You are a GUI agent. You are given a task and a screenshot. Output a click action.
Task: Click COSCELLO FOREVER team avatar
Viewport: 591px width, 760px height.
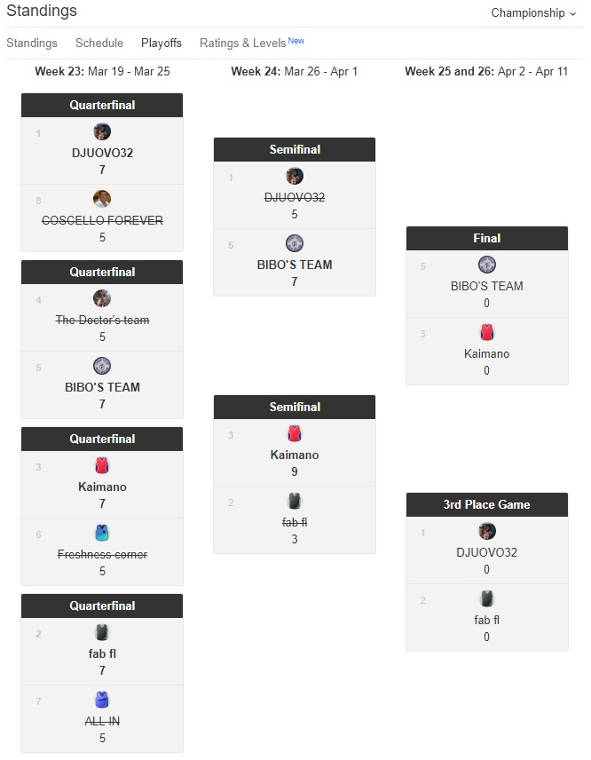[102, 199]
